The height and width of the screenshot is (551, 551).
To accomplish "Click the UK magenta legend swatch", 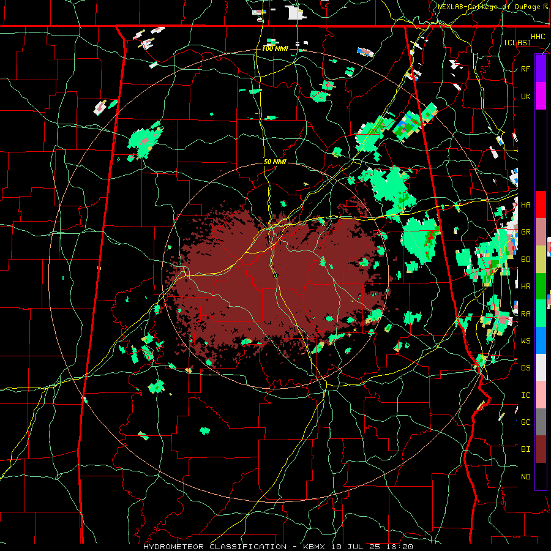I will [x=541, y=96].
